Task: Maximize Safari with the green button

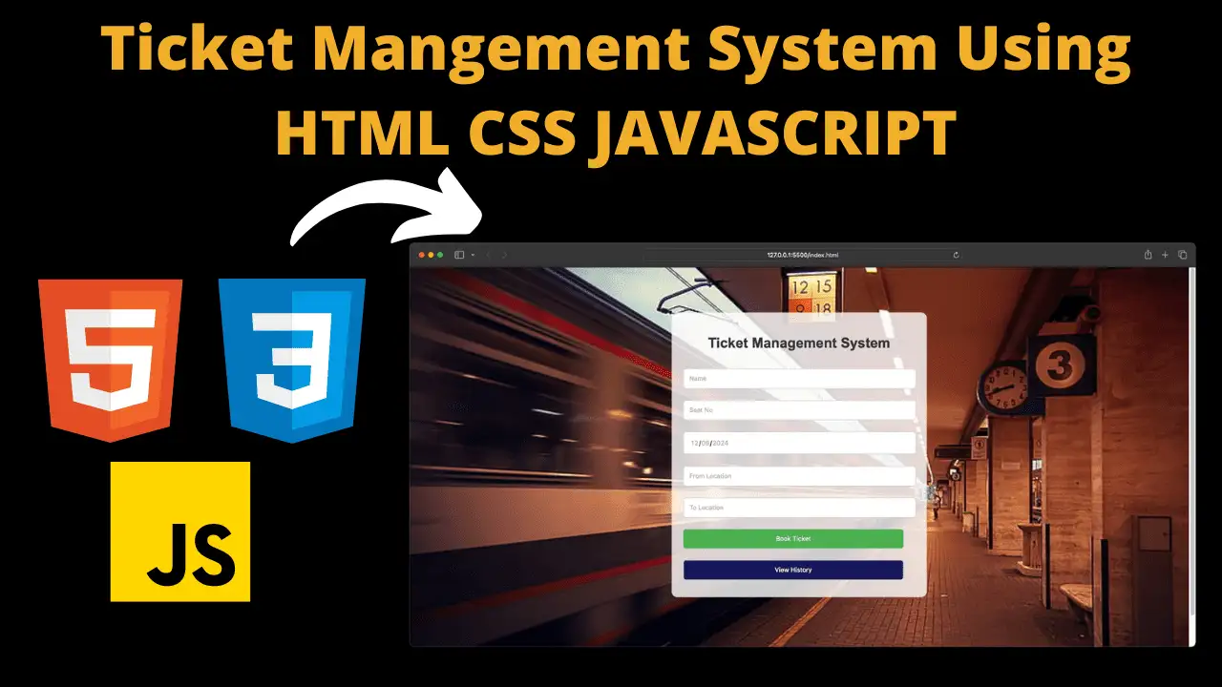Action: pos(439,255)
